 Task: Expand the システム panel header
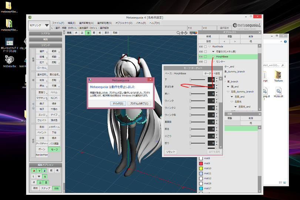(46, 33)
